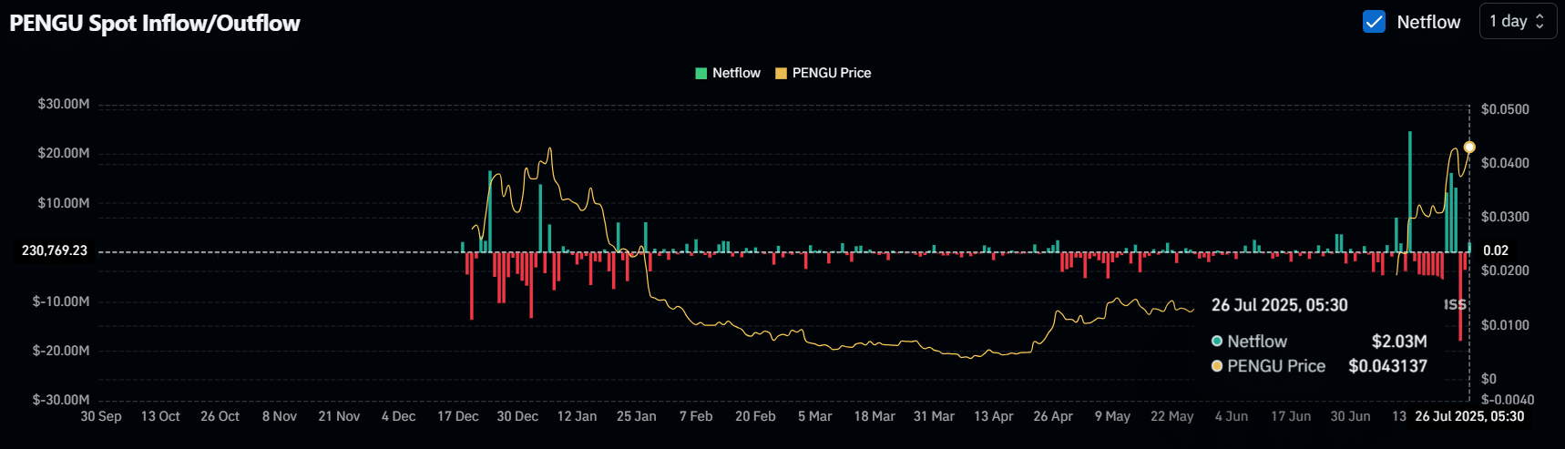Click the tooltip date 26 Jul 2025, 05:30
The height and width of the screenshot is (449, 1565).
[x=1279, y=305]
